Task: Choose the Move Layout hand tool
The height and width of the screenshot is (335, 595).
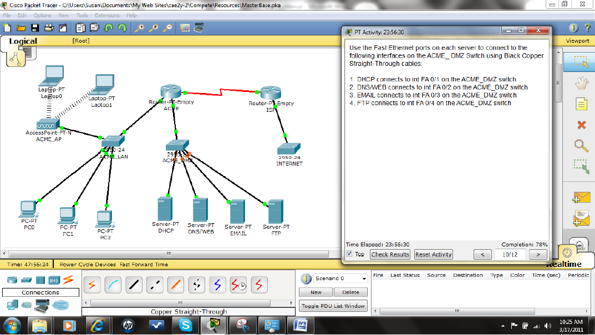Action: point(581,83)
